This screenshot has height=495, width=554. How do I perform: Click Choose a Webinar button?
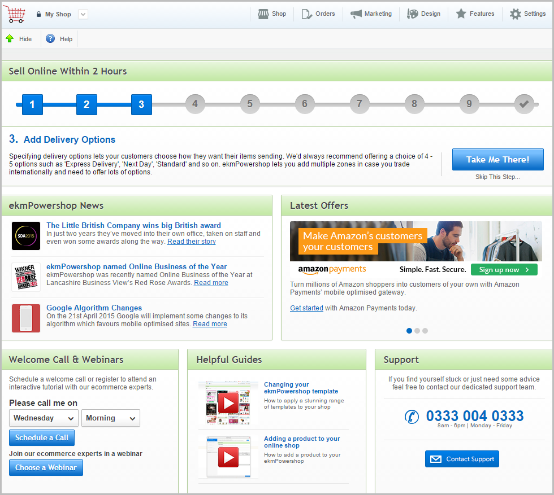click(46, 468)
